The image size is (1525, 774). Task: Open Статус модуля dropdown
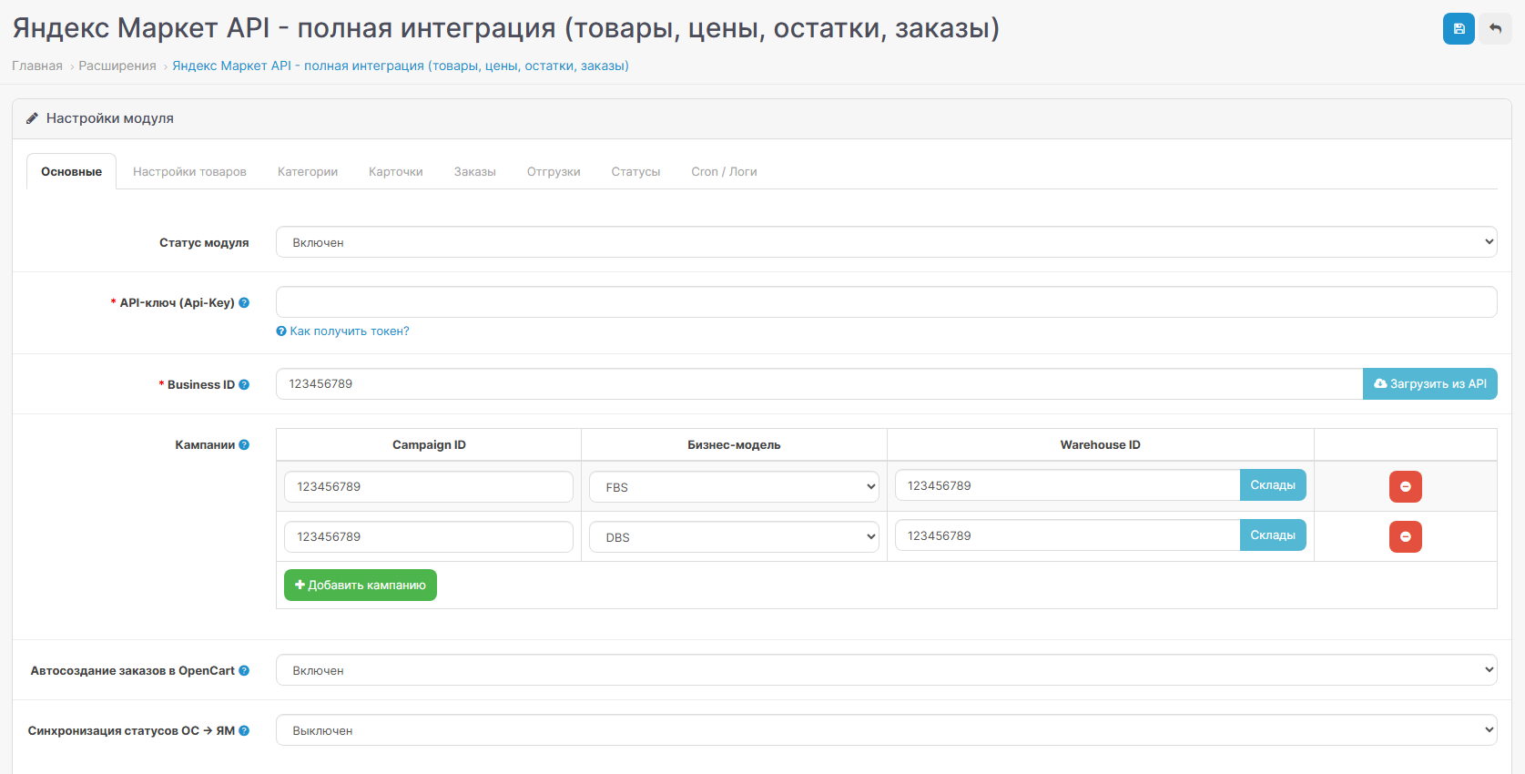(x=886, y=242)
